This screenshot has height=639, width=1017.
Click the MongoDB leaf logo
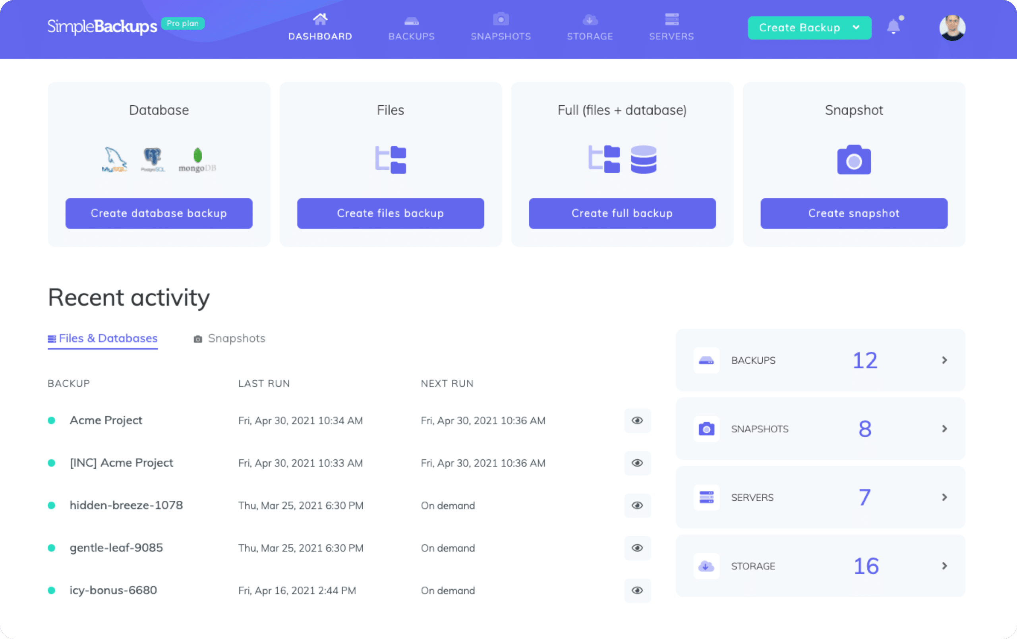tap(197, 160)
